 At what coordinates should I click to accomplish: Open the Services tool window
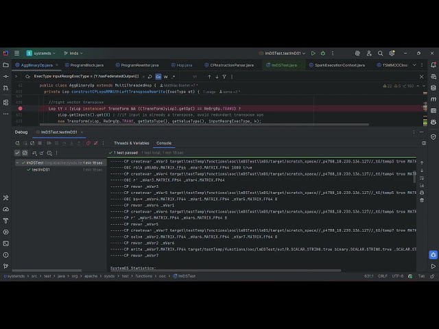tap(5, 232)
